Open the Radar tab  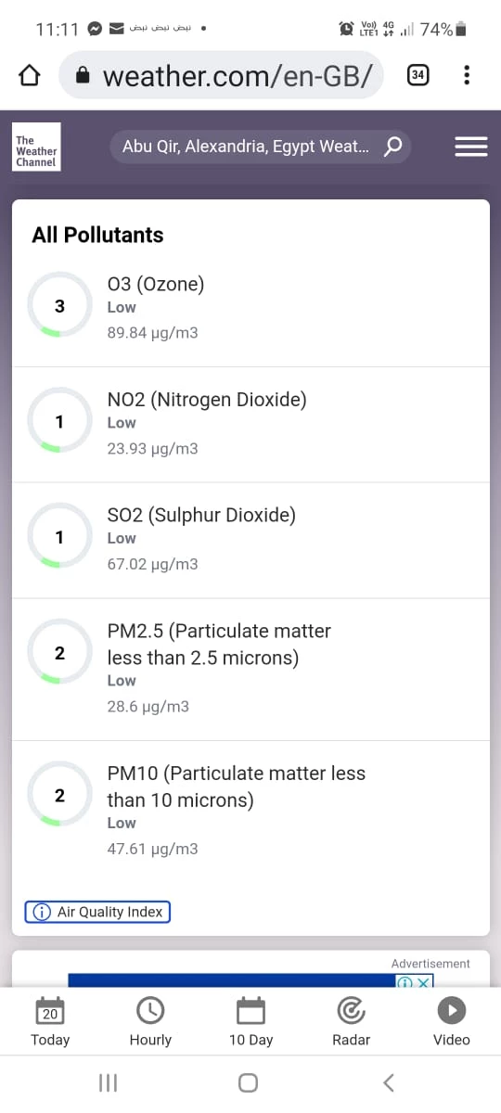click(x=351, y=1022)
